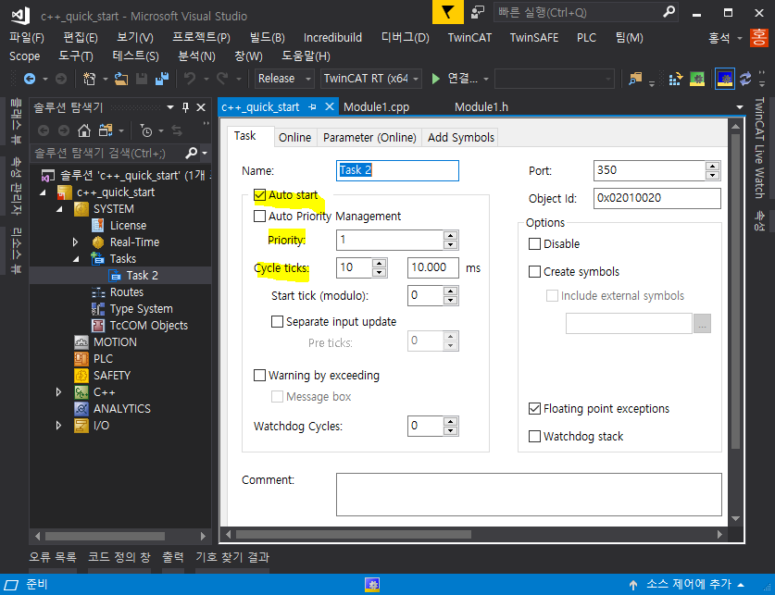Click the open file folder icon
The width and height of the screenshot is (775, 595).
[121, 79]
